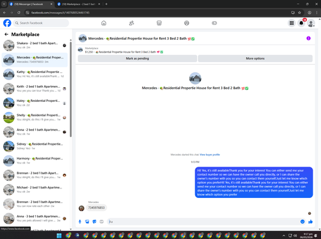Open Anna 3 bed 1 bath conversation
Screen dimensions: 321x239
coord(35,218)
